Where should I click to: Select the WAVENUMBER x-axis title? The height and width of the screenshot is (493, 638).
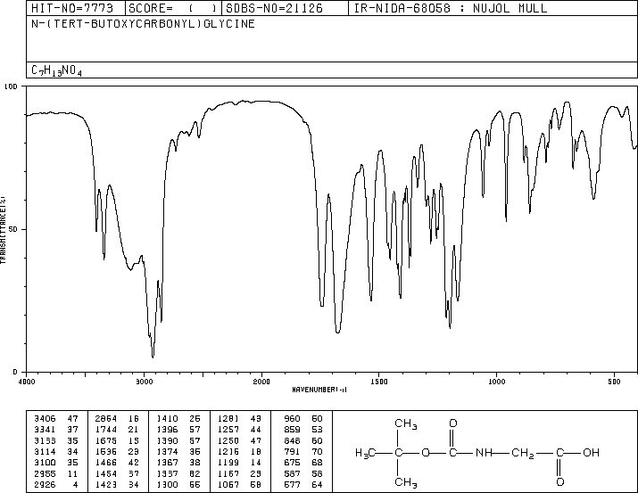[319, 390]
